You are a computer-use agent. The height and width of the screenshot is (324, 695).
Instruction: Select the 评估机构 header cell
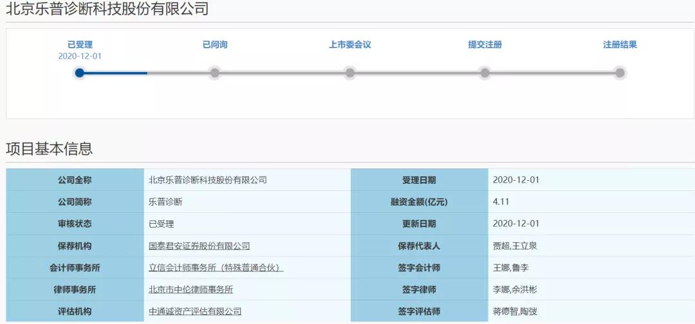click(75, 311)
